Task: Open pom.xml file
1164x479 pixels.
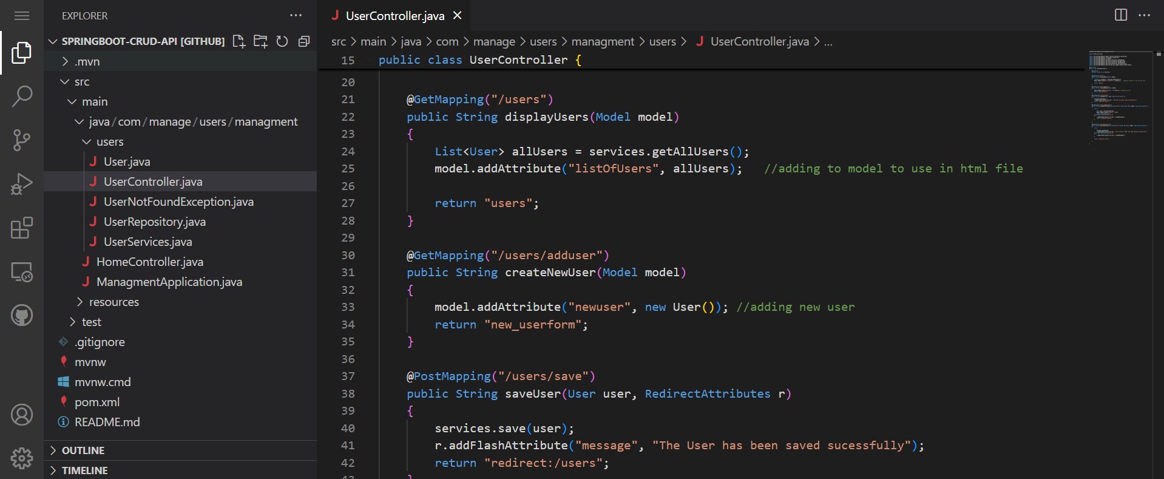Action: pos(180,402)
